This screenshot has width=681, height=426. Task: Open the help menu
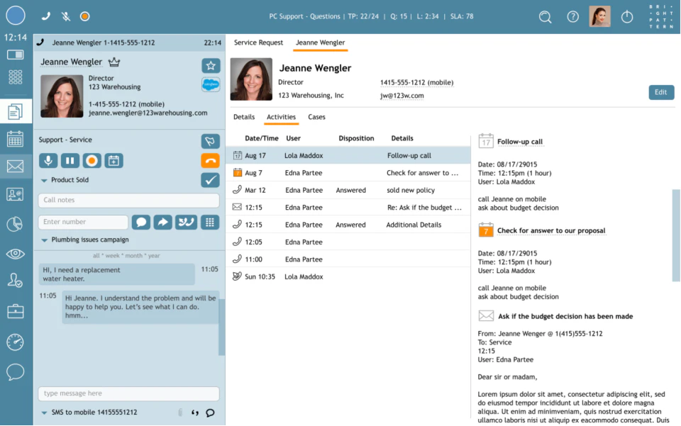(x=572, y=16)
